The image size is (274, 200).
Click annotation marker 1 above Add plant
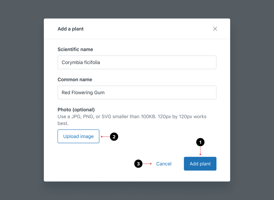(x=200, y=142)
